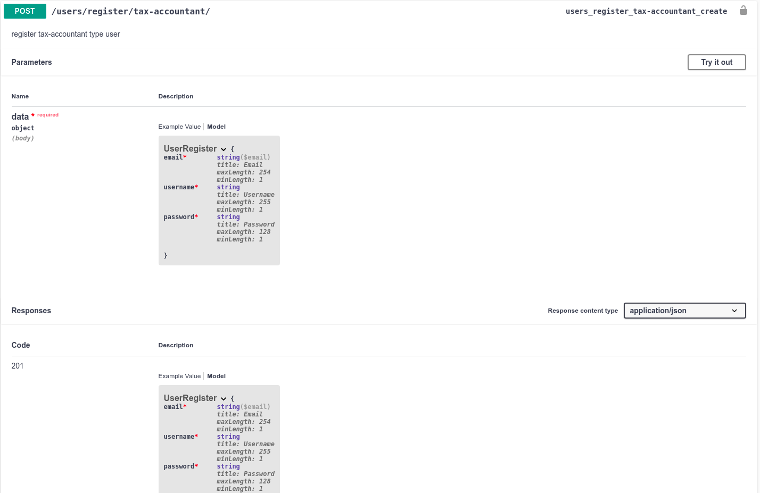The width and height of the screenshot is (760, 493).
Task: Click the 'data' parameter name
Action: pyautogui.click(x=20, y=116)
